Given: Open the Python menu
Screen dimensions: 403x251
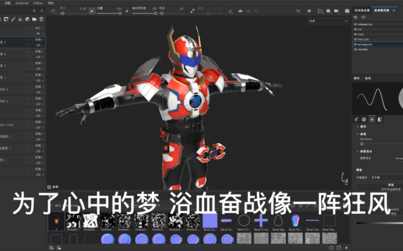Looking at the screenshot, I should (38, 3).
